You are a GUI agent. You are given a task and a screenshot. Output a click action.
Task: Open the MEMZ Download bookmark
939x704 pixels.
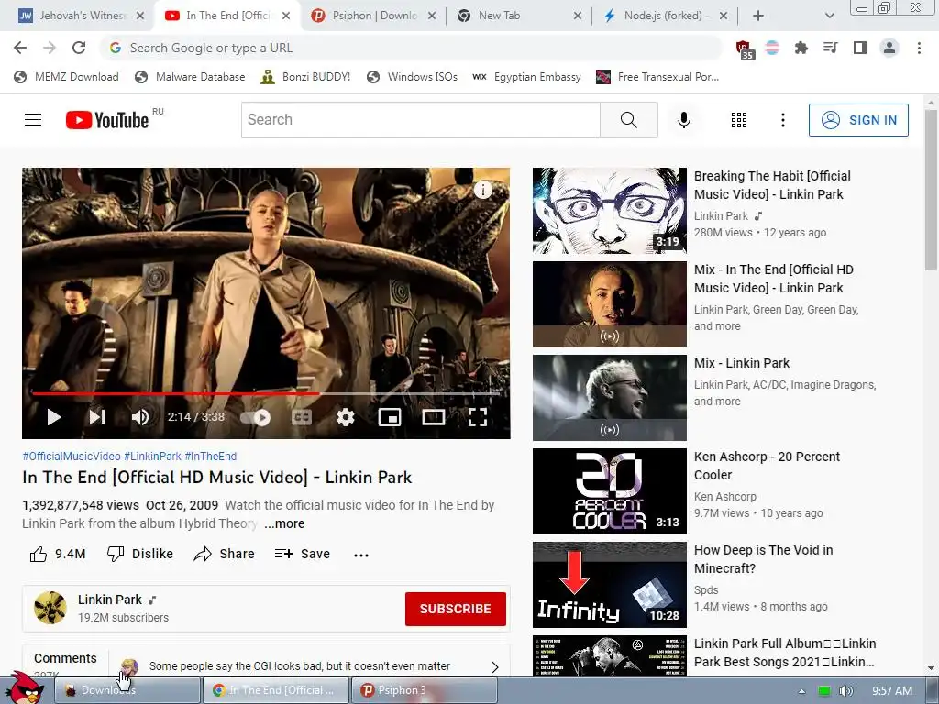66,77
